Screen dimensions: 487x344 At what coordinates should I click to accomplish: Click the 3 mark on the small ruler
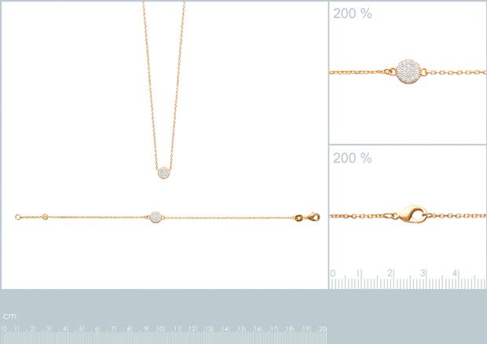pos(423,273)
